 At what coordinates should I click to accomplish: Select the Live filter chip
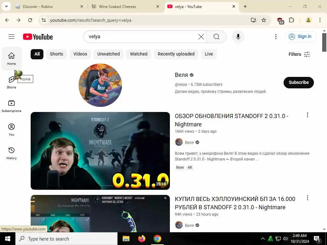209,54
